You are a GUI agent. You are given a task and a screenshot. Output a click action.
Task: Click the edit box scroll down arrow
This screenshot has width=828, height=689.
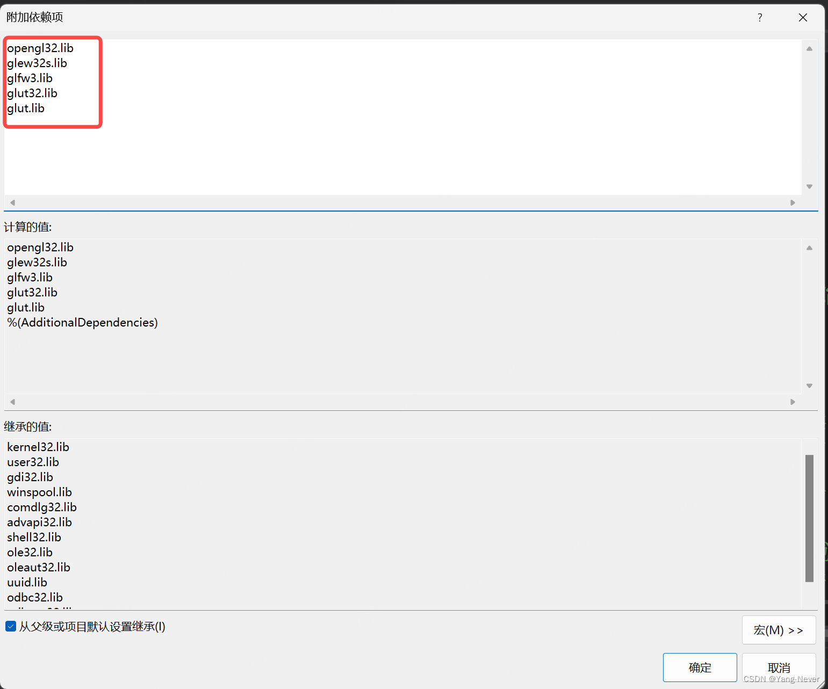click(809, 186)
